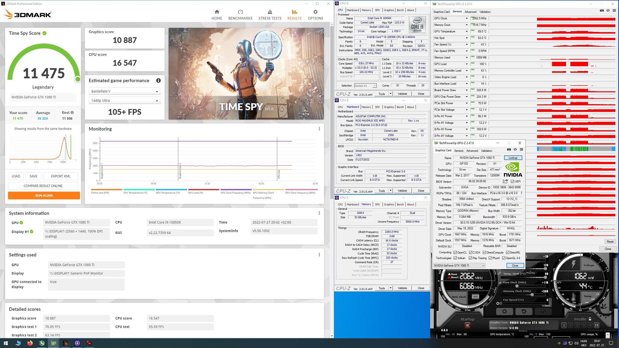Switch to the RESULTS tab in 3DMark
The image size is (619, 348).
(x=294, y=15)
